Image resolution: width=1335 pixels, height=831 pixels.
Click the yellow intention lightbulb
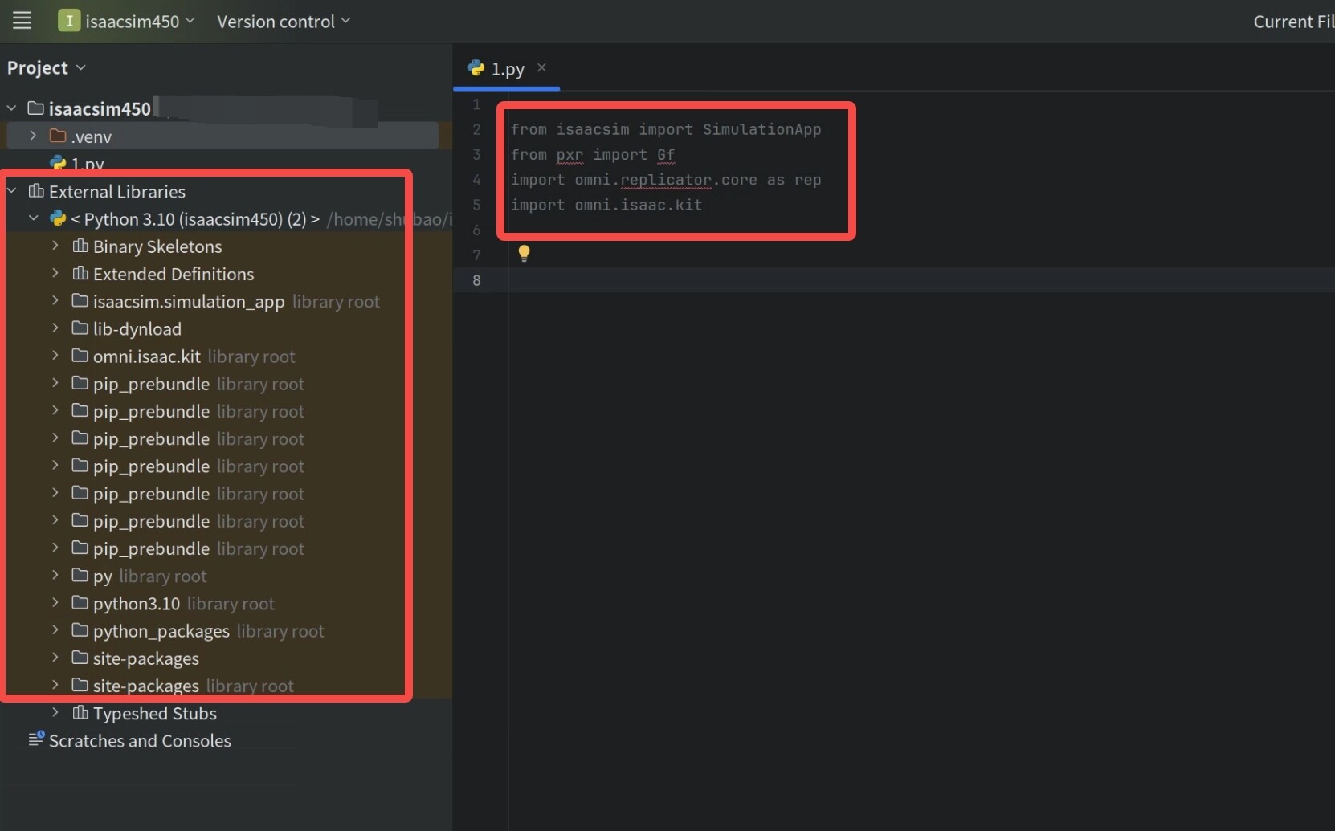pyautogui.click(x=524, y=254)
